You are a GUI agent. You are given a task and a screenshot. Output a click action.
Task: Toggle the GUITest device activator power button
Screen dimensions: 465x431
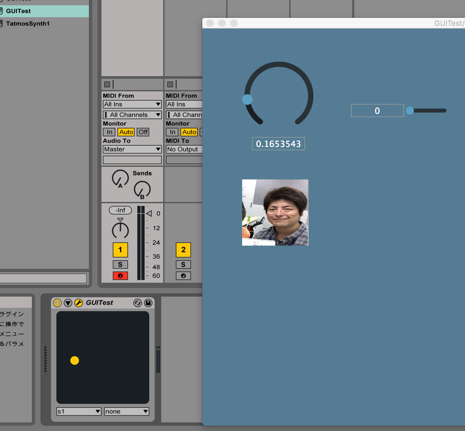pos(57,303)
